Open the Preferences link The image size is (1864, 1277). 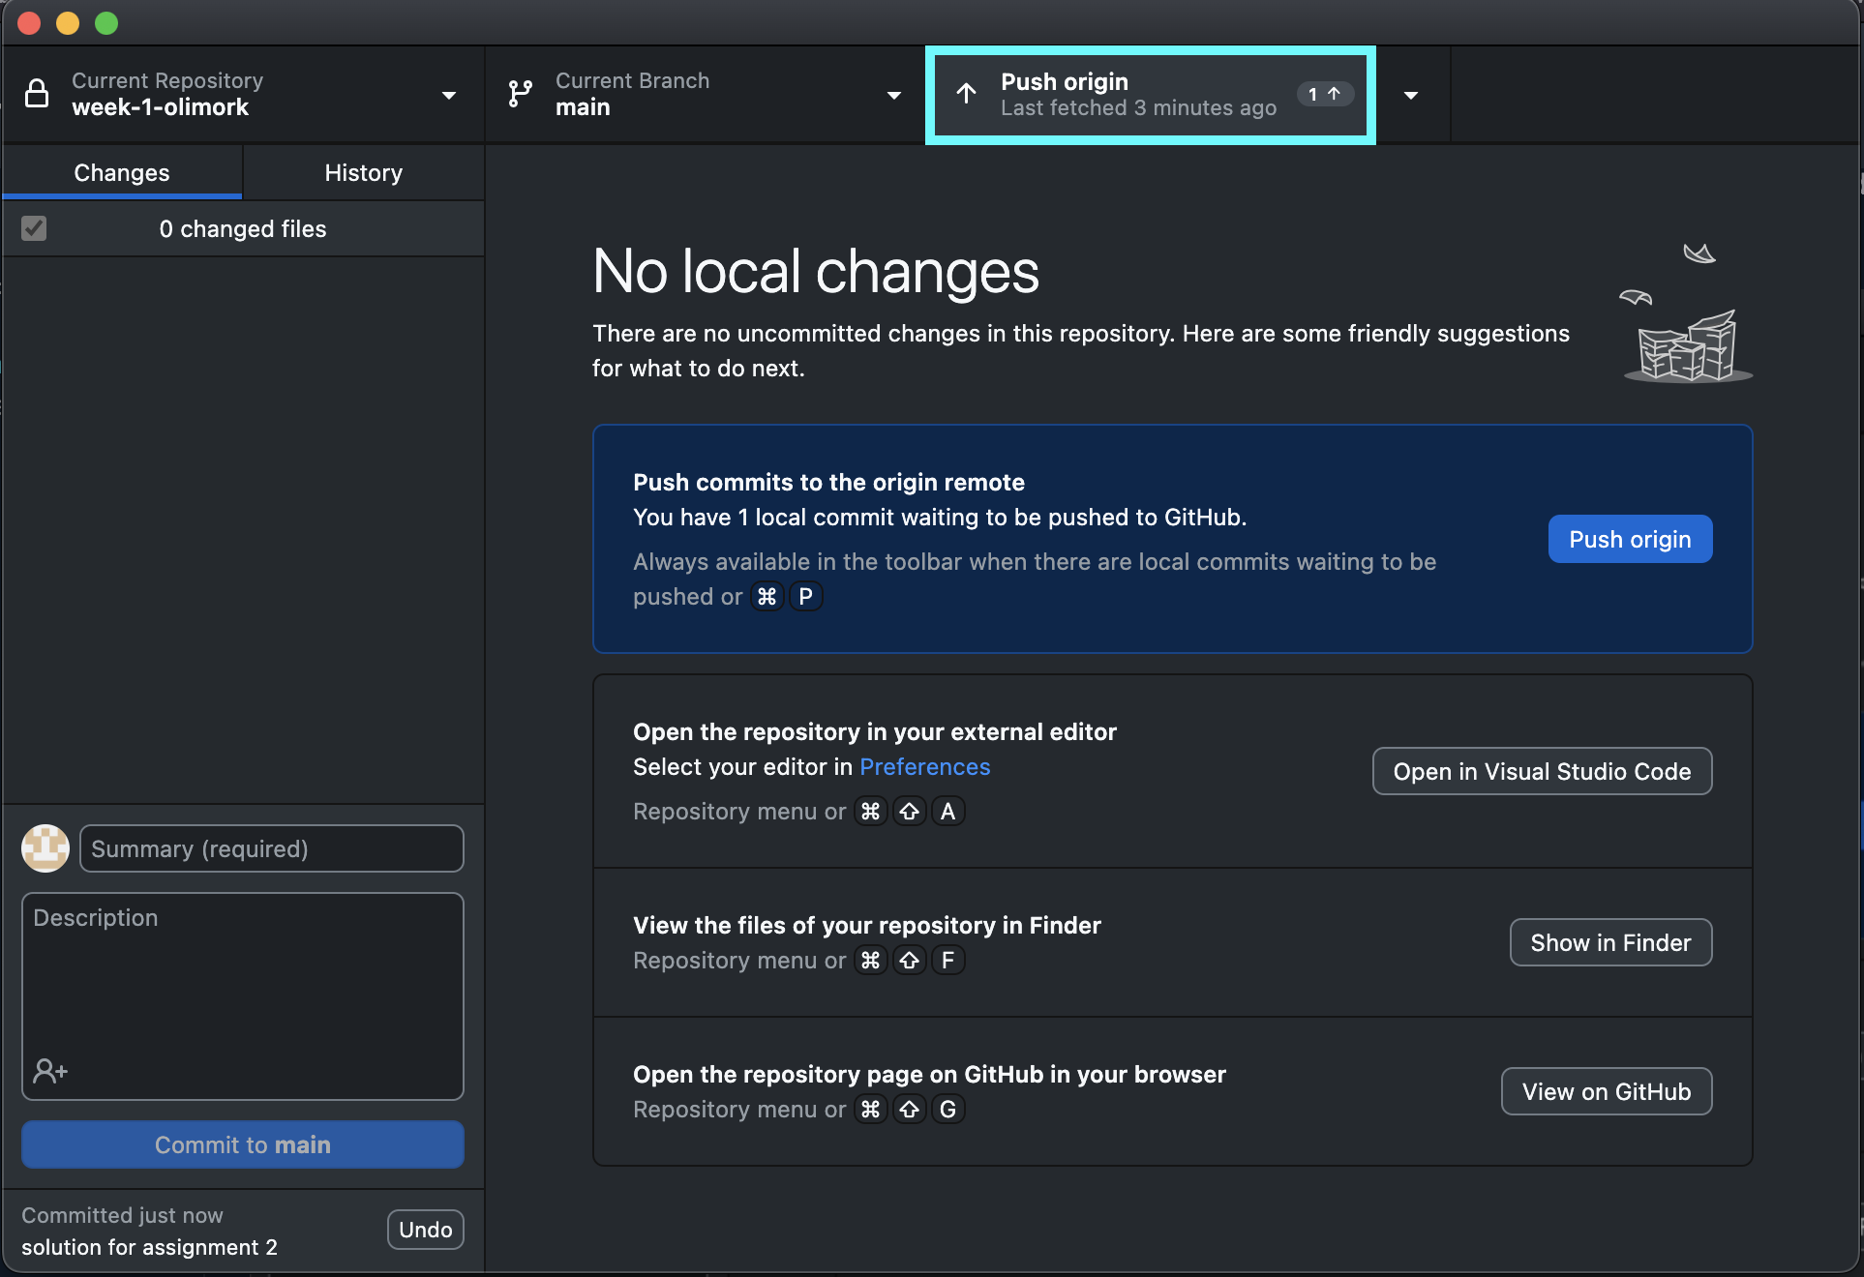tap(924, 766)
